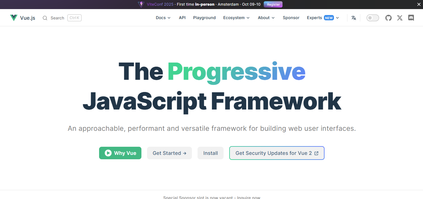Click the Why Vue play button
The width and height of the screenshot is (423, 199).
point(120,153)
